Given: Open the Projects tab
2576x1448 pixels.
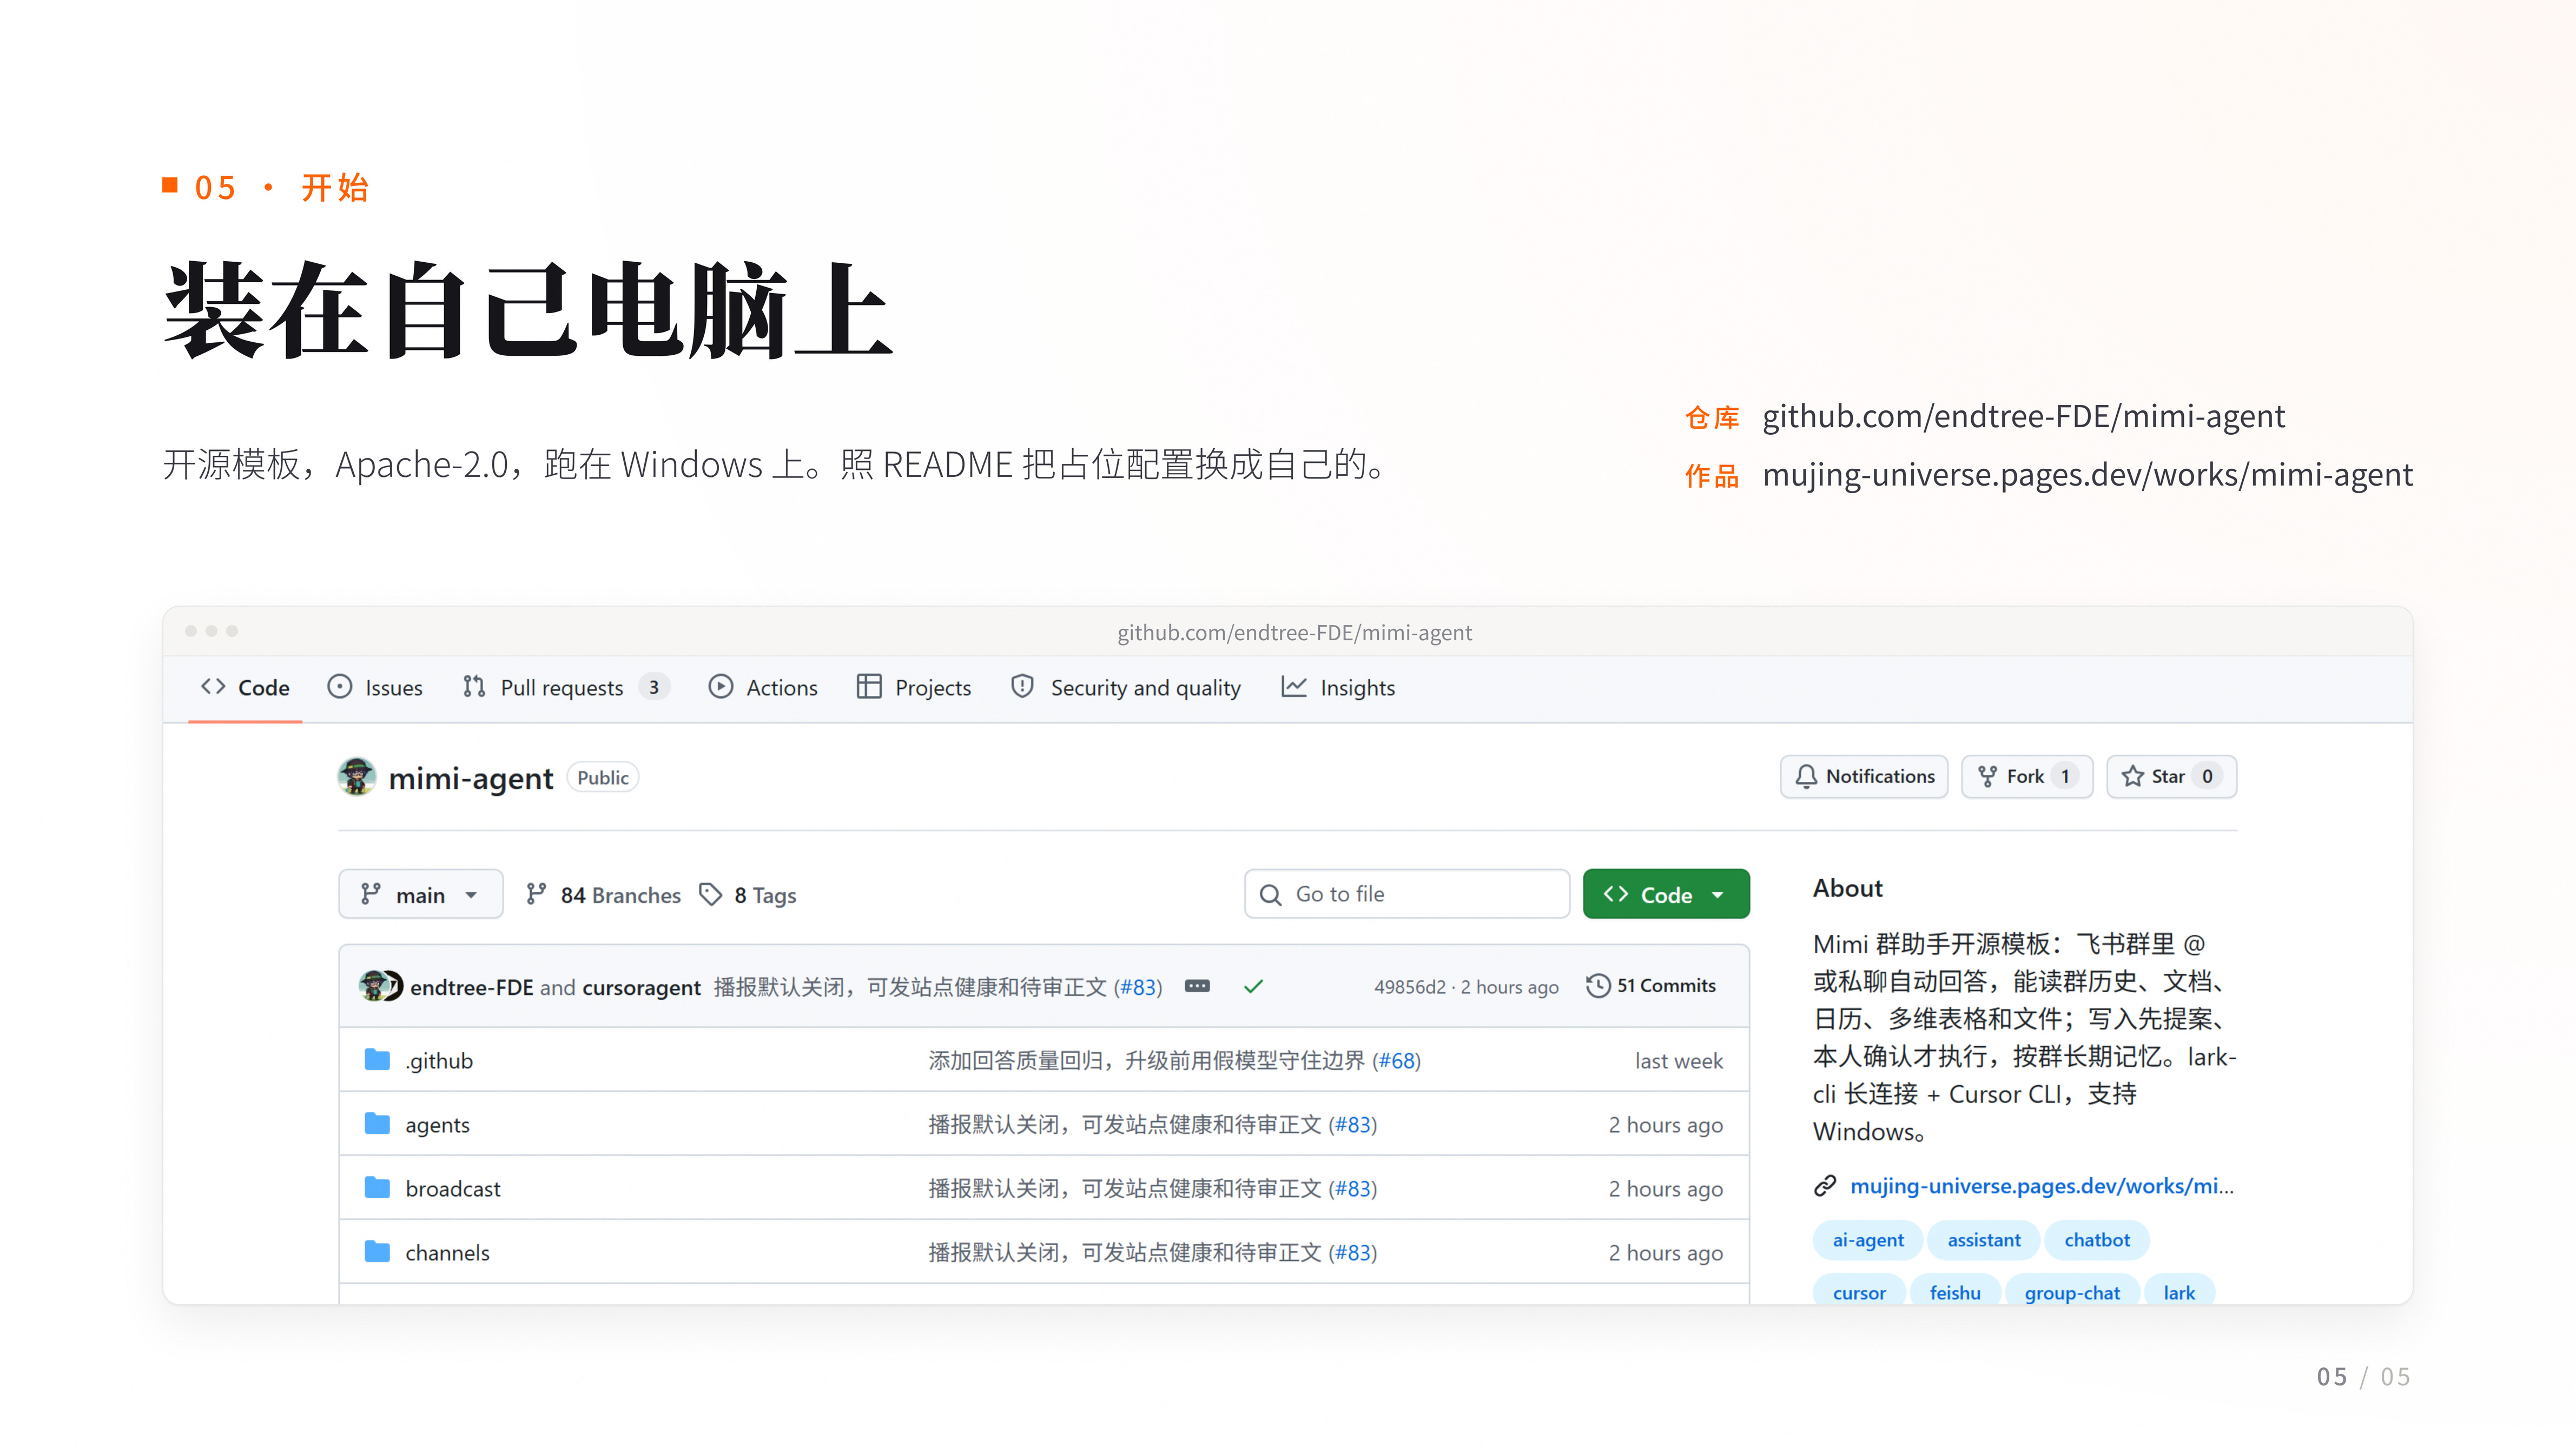Looking at the screenshot, I should tap(914, 688).
